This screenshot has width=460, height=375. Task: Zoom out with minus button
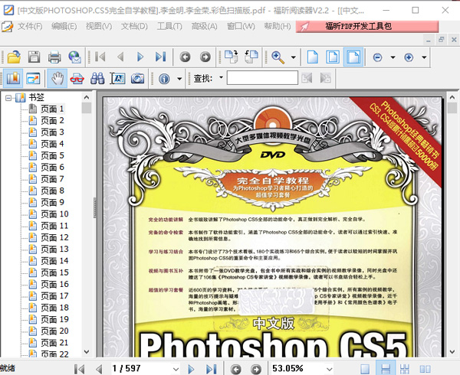[377, 57]
